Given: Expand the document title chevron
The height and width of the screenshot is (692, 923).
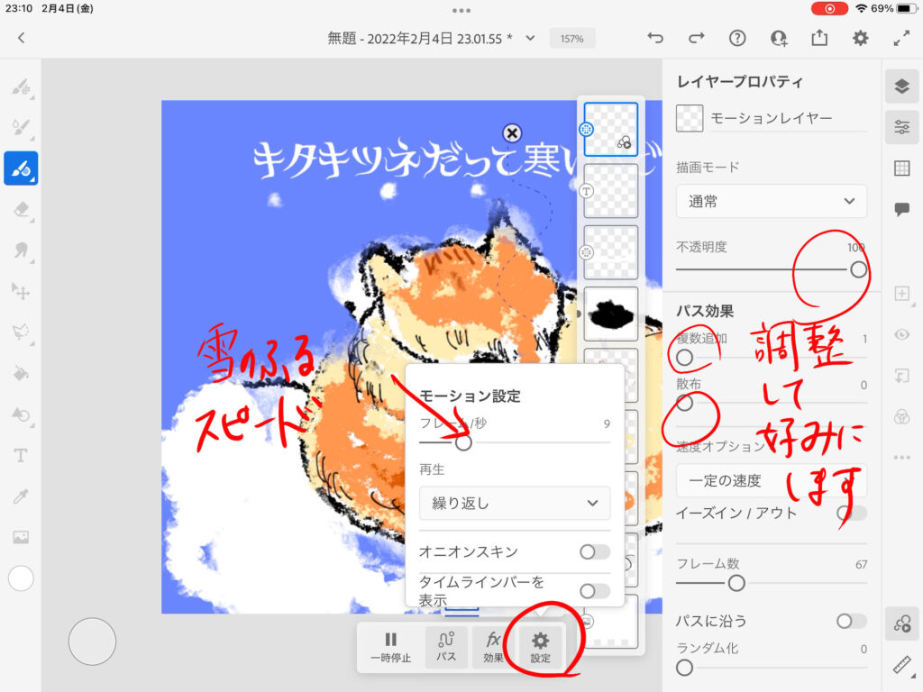Looking at the screenshot, I should (530, 38).
